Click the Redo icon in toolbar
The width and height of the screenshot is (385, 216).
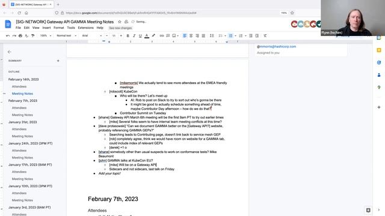[x=14, y=36]
